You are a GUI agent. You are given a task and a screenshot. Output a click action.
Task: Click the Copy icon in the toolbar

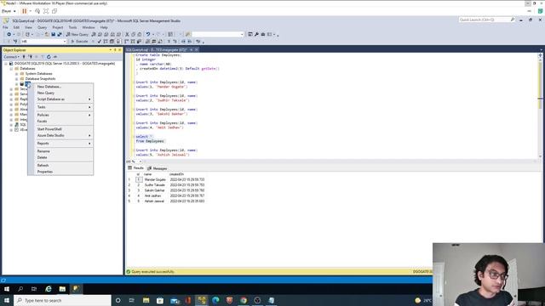tap(134, 34)
